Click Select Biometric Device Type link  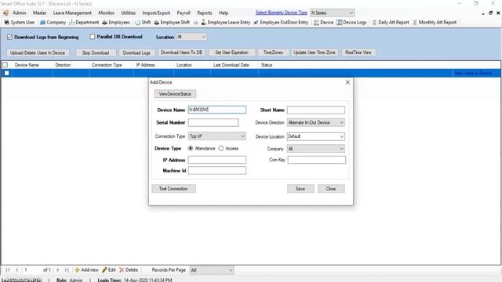tap(282, 13)
